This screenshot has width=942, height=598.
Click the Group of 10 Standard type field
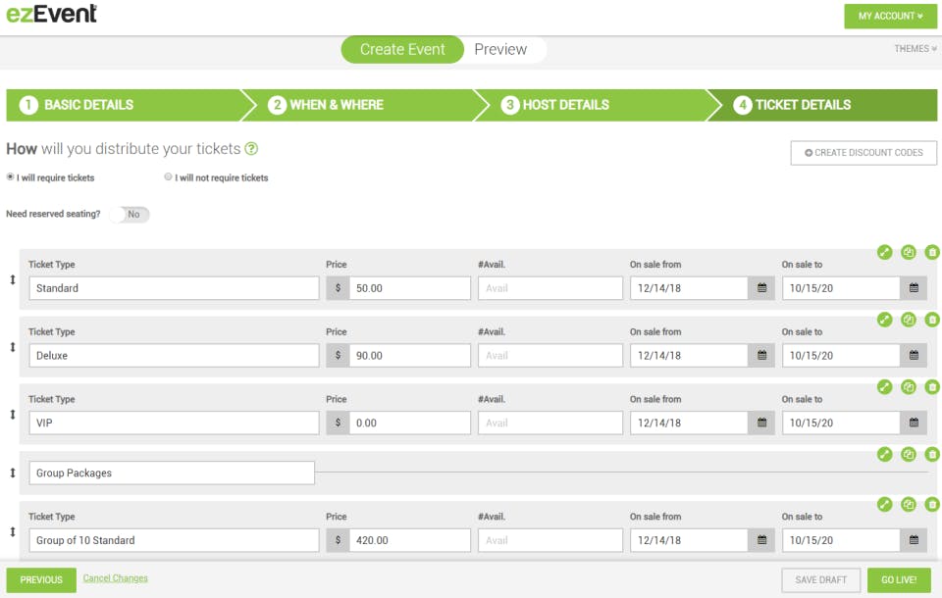coord(175,540)
